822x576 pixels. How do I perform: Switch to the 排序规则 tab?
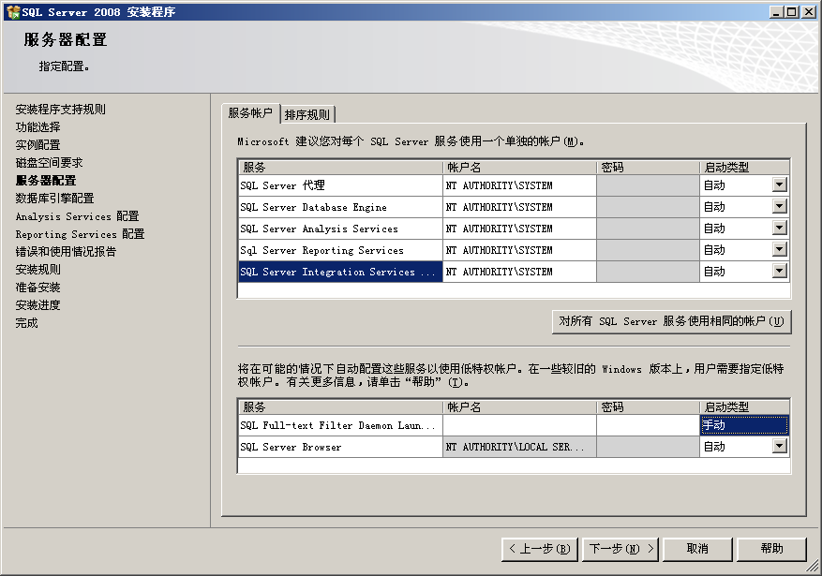pyautogui.click(x=307, y=114)
